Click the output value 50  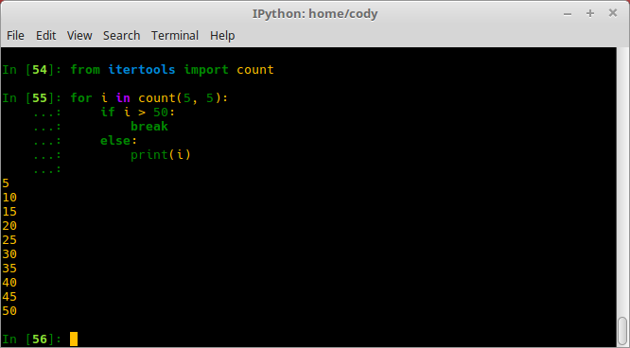pyautogui.click(x=9, y=311)
